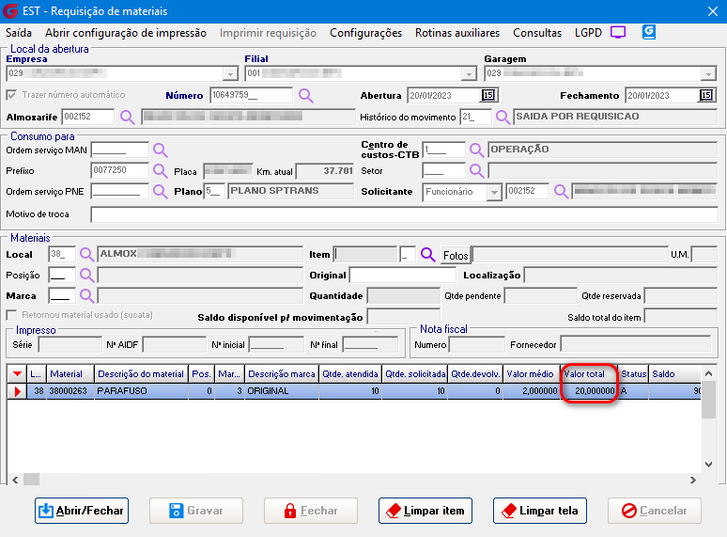This screenshot has width=727, height=537.
Task: Click the Gravar button
Action: point(196,511)
